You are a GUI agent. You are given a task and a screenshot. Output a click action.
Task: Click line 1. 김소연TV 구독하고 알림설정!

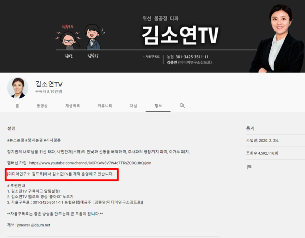(34, 191)
